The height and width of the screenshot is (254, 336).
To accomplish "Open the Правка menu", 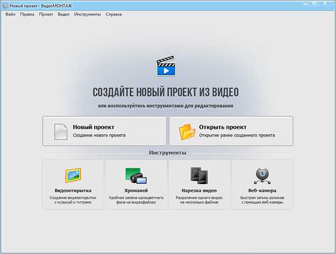I will coord(27,15).
